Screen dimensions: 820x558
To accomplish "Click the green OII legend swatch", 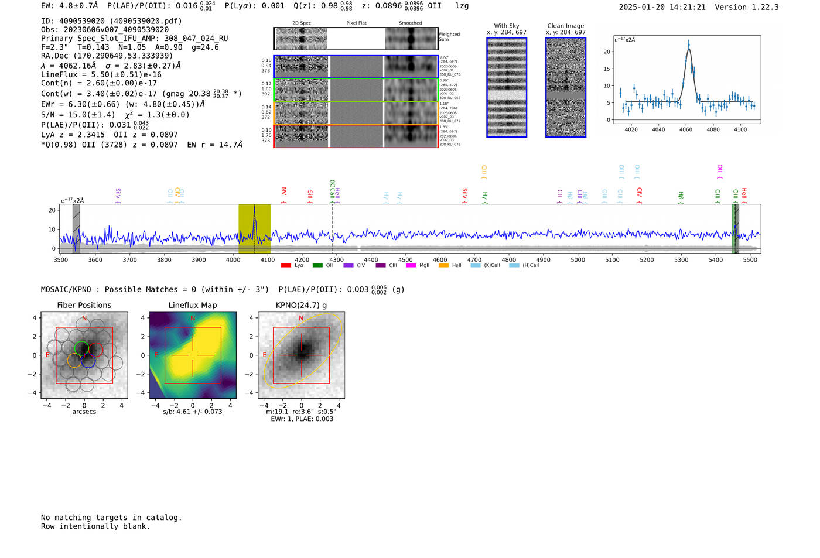I will point(317,265).
